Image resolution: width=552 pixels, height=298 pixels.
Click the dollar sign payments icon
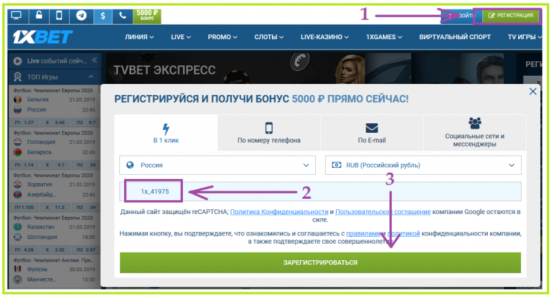pos(103,16)
